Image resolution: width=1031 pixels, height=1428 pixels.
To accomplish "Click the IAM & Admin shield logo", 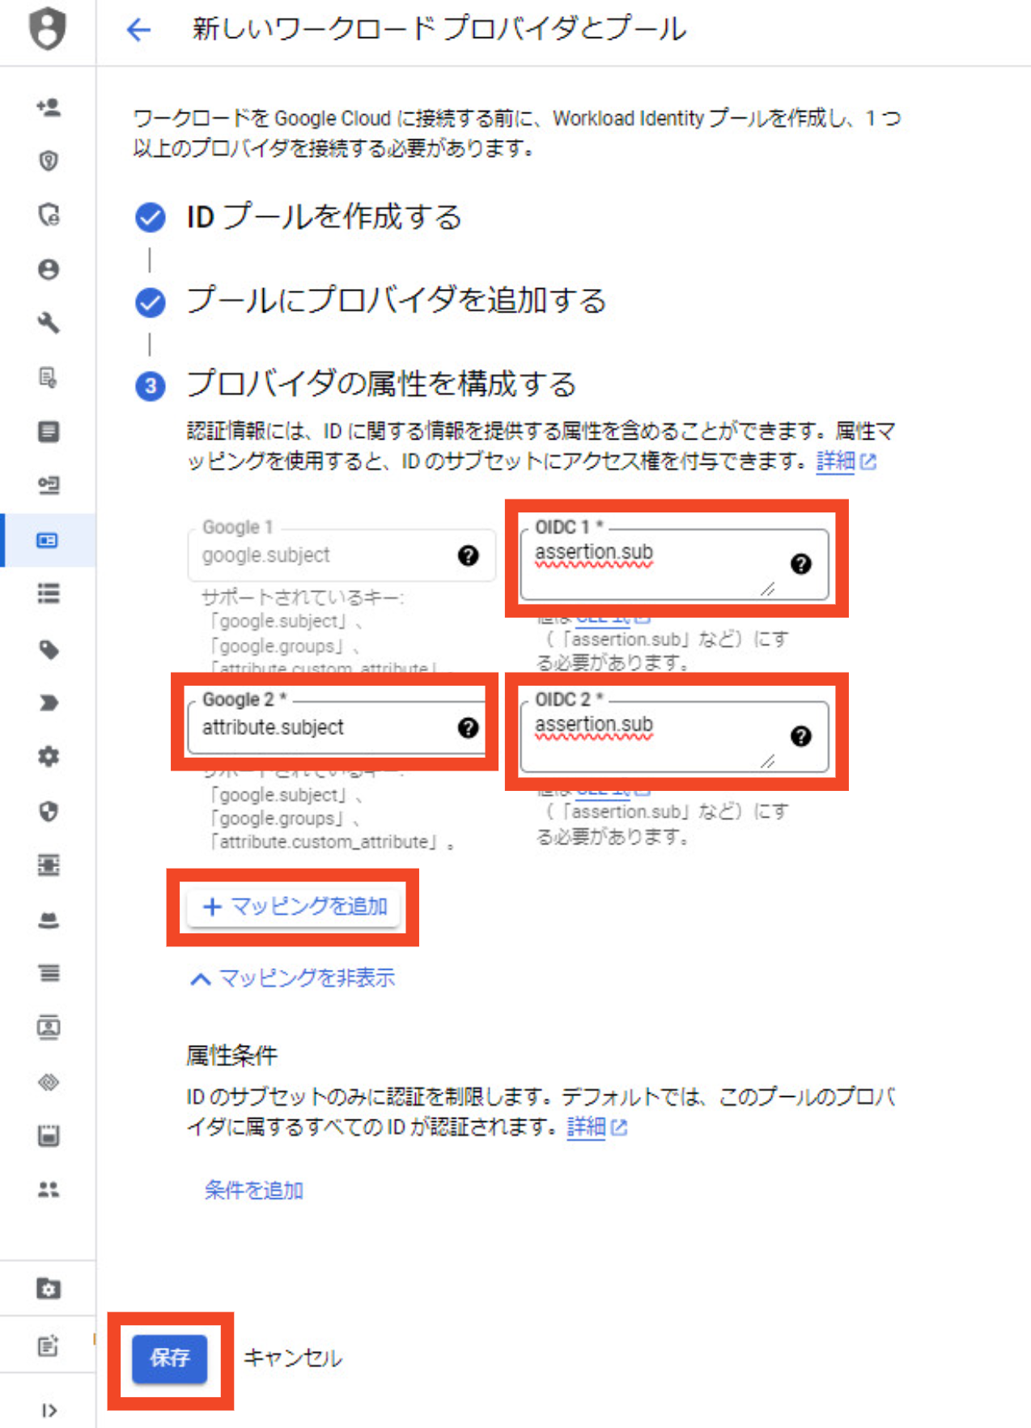I will (48, 29).
